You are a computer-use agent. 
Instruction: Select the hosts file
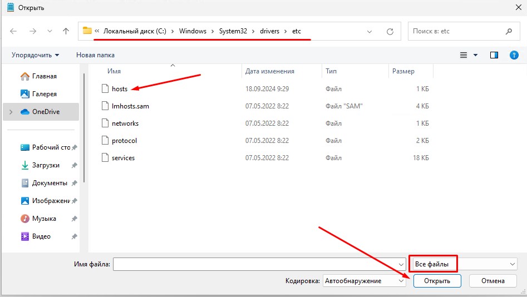120,89
